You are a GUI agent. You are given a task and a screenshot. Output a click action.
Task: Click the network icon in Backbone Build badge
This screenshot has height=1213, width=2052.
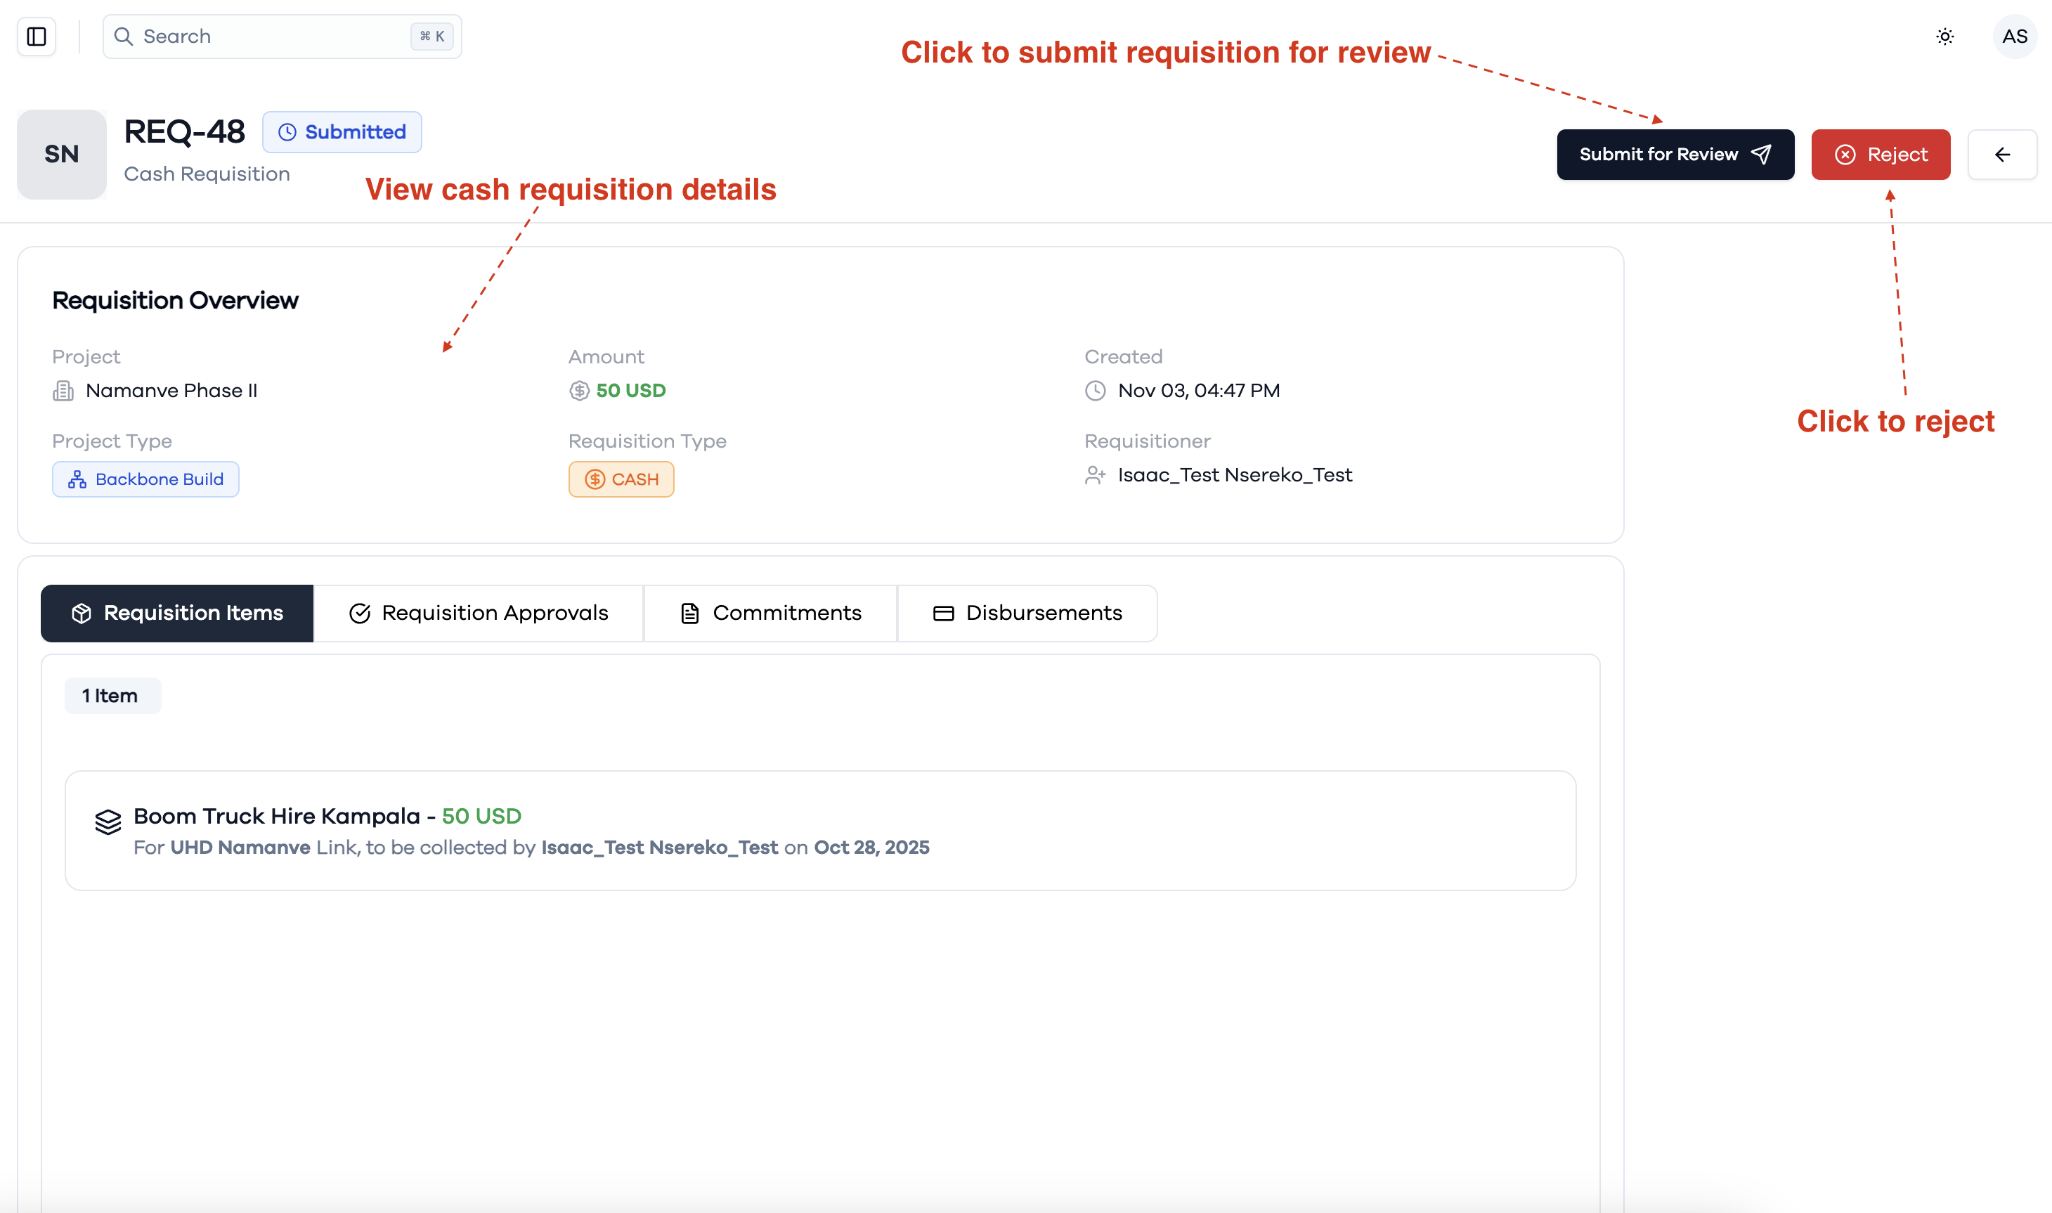pos(77,480)
